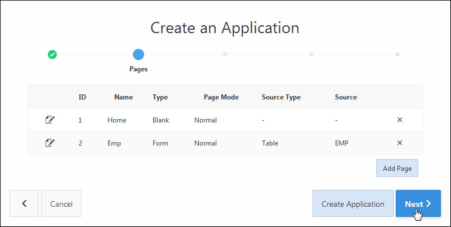
Task: Edit the Home page row
Action: (x=50, y=120)
